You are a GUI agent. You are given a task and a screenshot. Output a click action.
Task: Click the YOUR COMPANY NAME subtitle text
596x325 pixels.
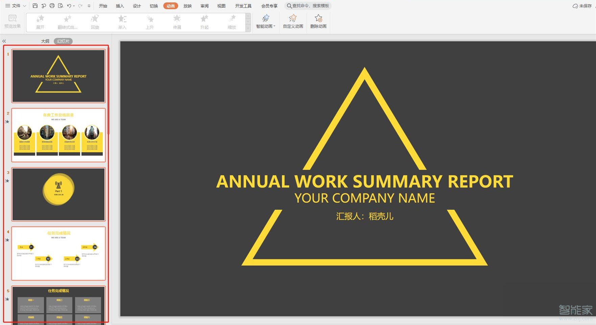click(x=364, y=198)
